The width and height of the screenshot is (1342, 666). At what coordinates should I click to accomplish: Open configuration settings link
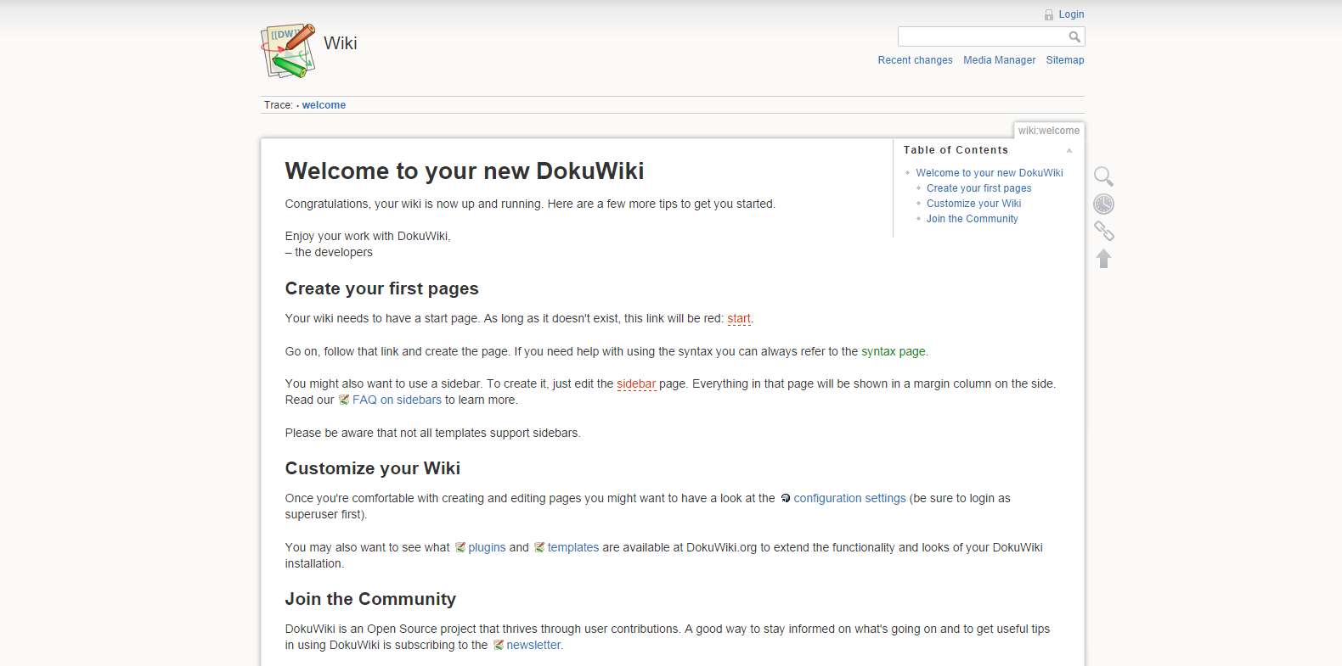click(849, 498)
